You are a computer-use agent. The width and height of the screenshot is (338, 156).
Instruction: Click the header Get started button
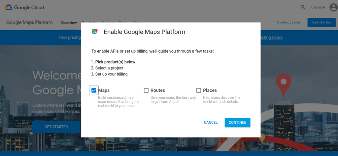321,22
